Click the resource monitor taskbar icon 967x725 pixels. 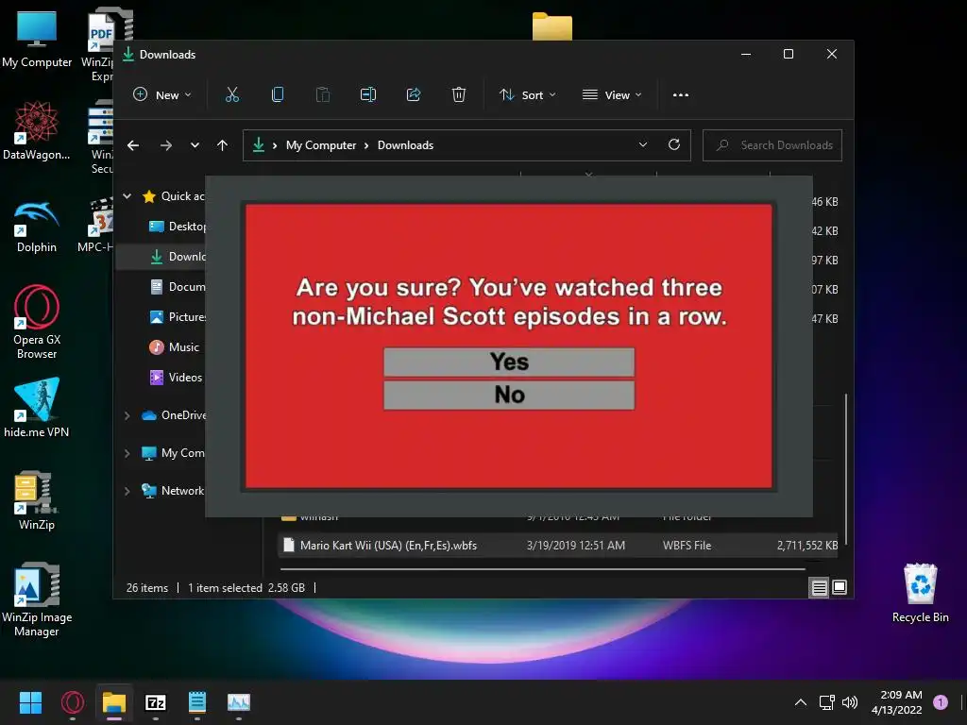click(239, 702)
